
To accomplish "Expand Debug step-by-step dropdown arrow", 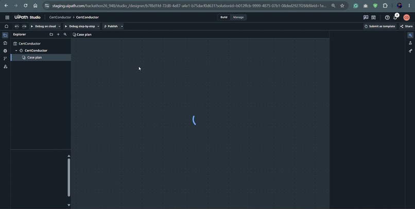I will pos(98,26).
